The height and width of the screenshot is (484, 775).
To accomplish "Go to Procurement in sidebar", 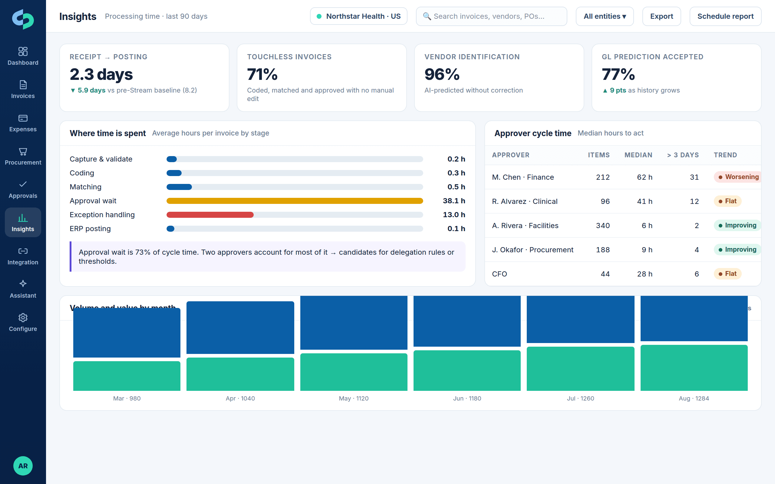I will pos(23,156).
